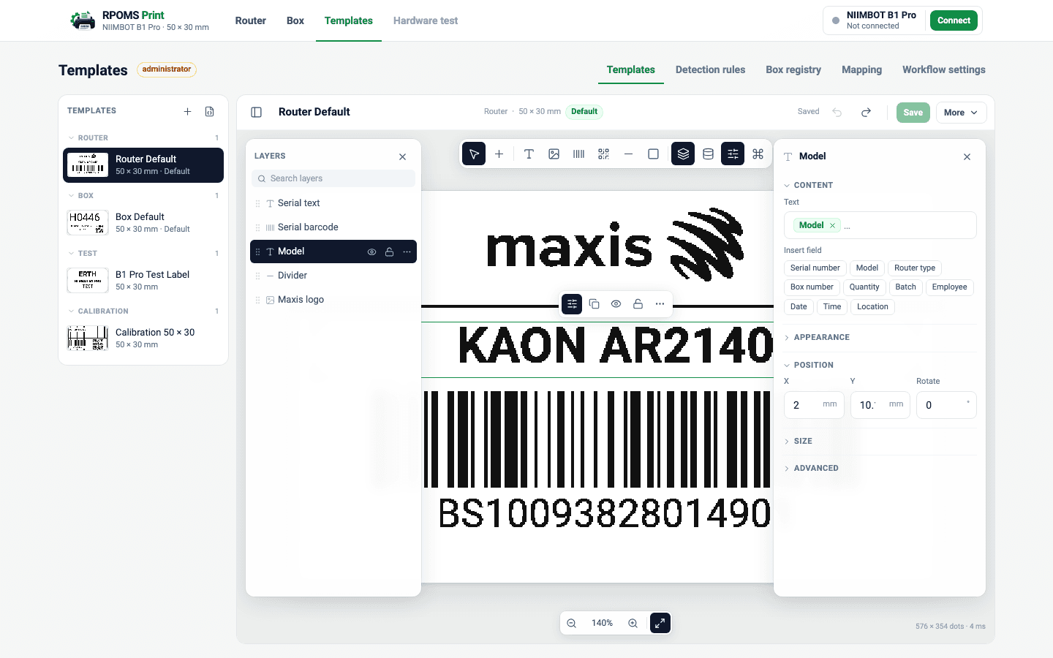The width and height of the screenshot is (1053, 658).
Task: Toggle lock on the Model layer row
Action: [x=389, y=252]
